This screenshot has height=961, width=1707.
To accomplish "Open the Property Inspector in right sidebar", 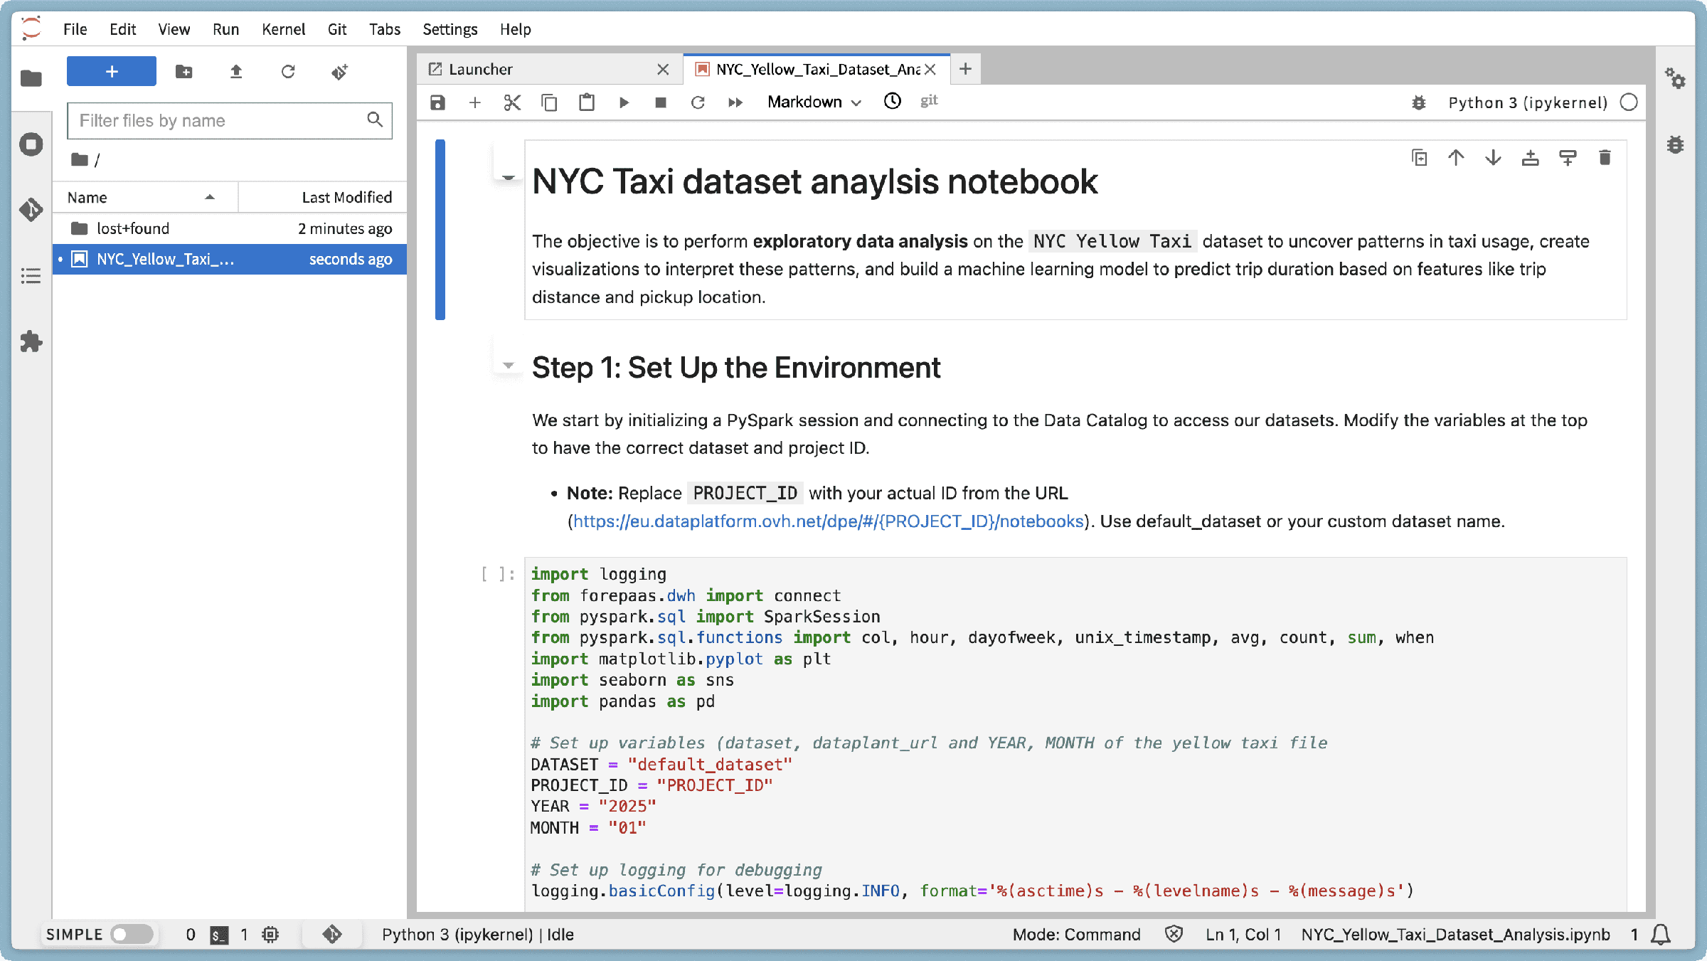I will click(1675, 78).
